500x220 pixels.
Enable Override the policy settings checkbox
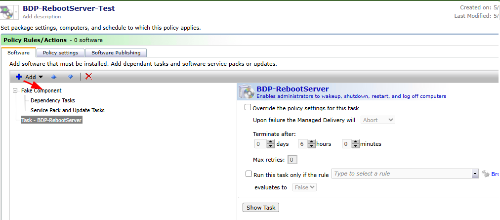coord(248,108)
